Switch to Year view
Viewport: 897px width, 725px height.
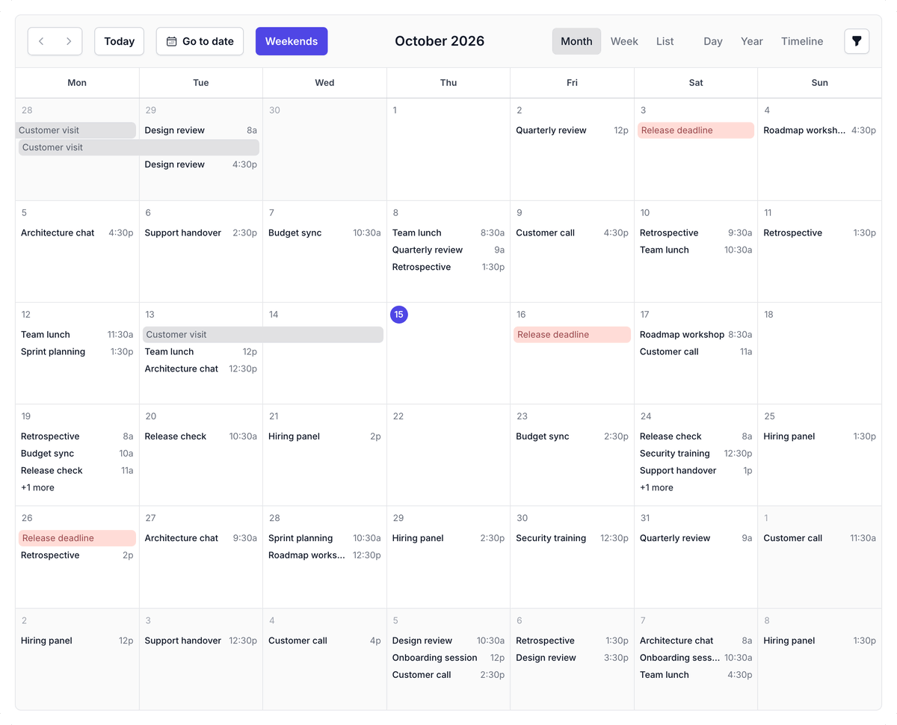[752, 41]
